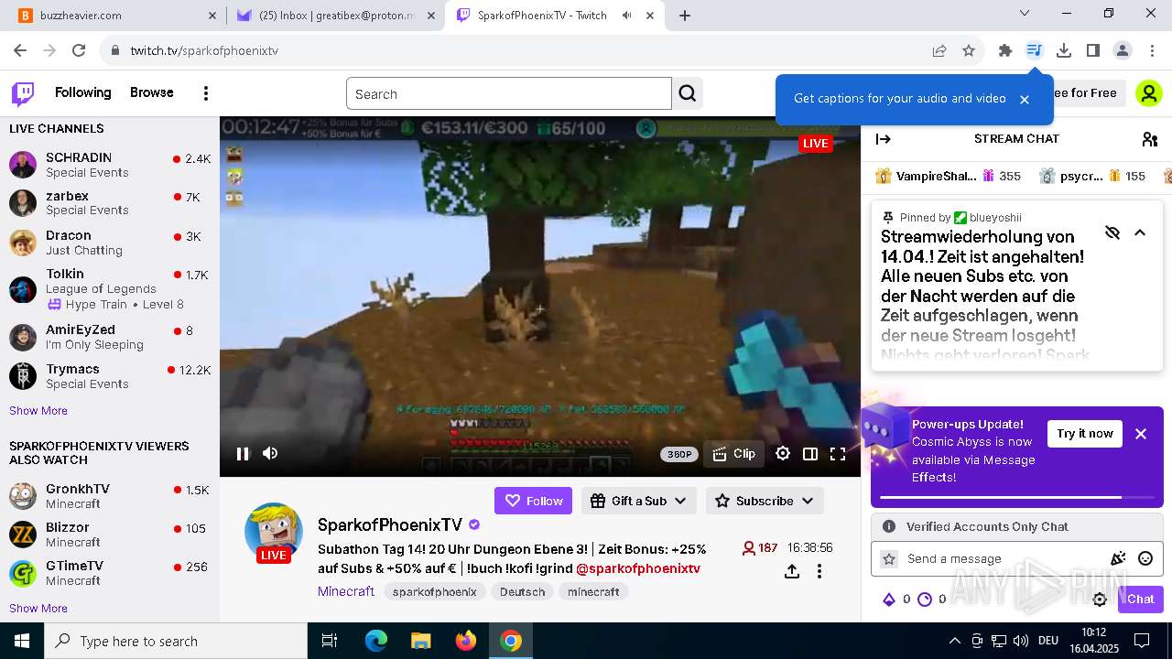
Task: Close the Get captions popup
Action: (x=1025, y=99)
